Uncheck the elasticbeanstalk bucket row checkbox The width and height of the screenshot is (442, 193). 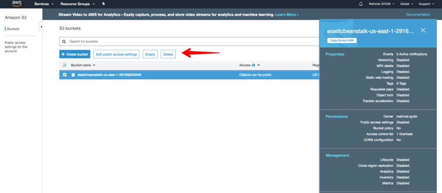[65, 75]
